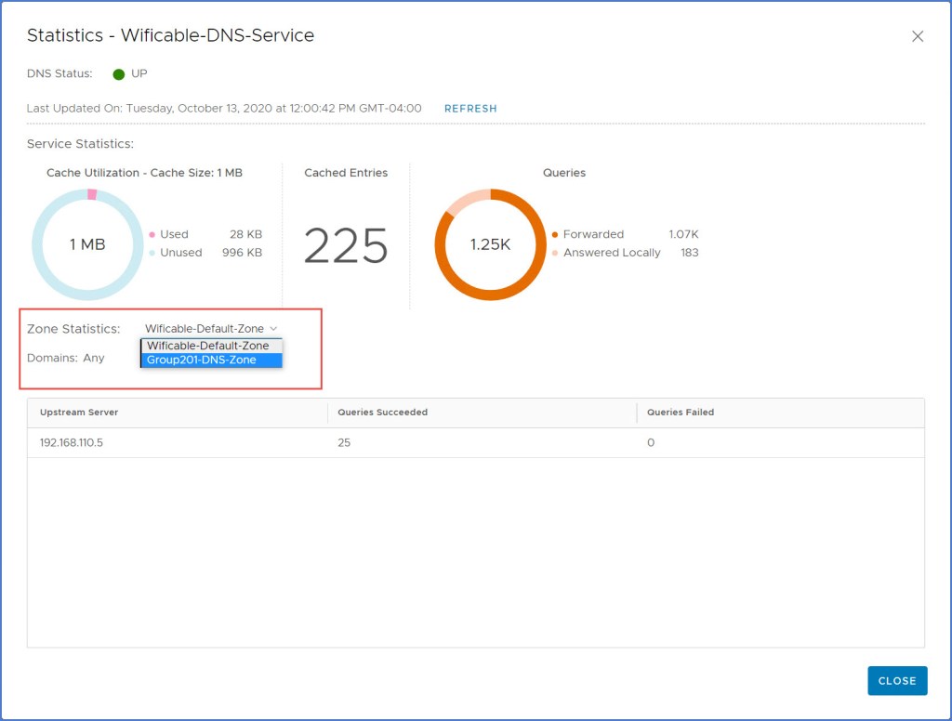The image size is (952, 721).
Task: Close the dialog with the X icon
Action: (x=917, y=36)
